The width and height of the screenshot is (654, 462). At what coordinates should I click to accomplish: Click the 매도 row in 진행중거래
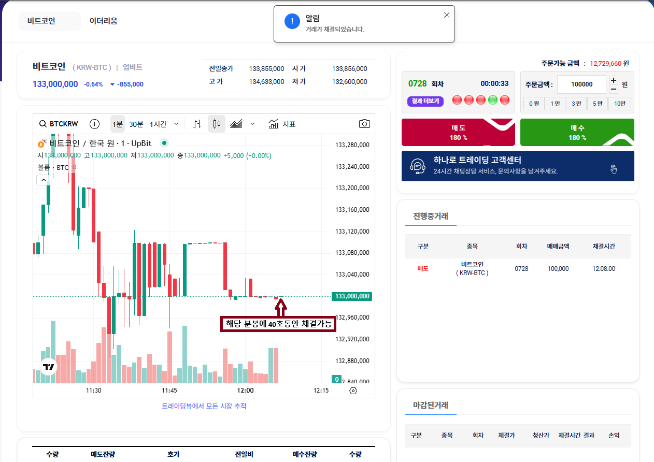(x=518, y=269)
